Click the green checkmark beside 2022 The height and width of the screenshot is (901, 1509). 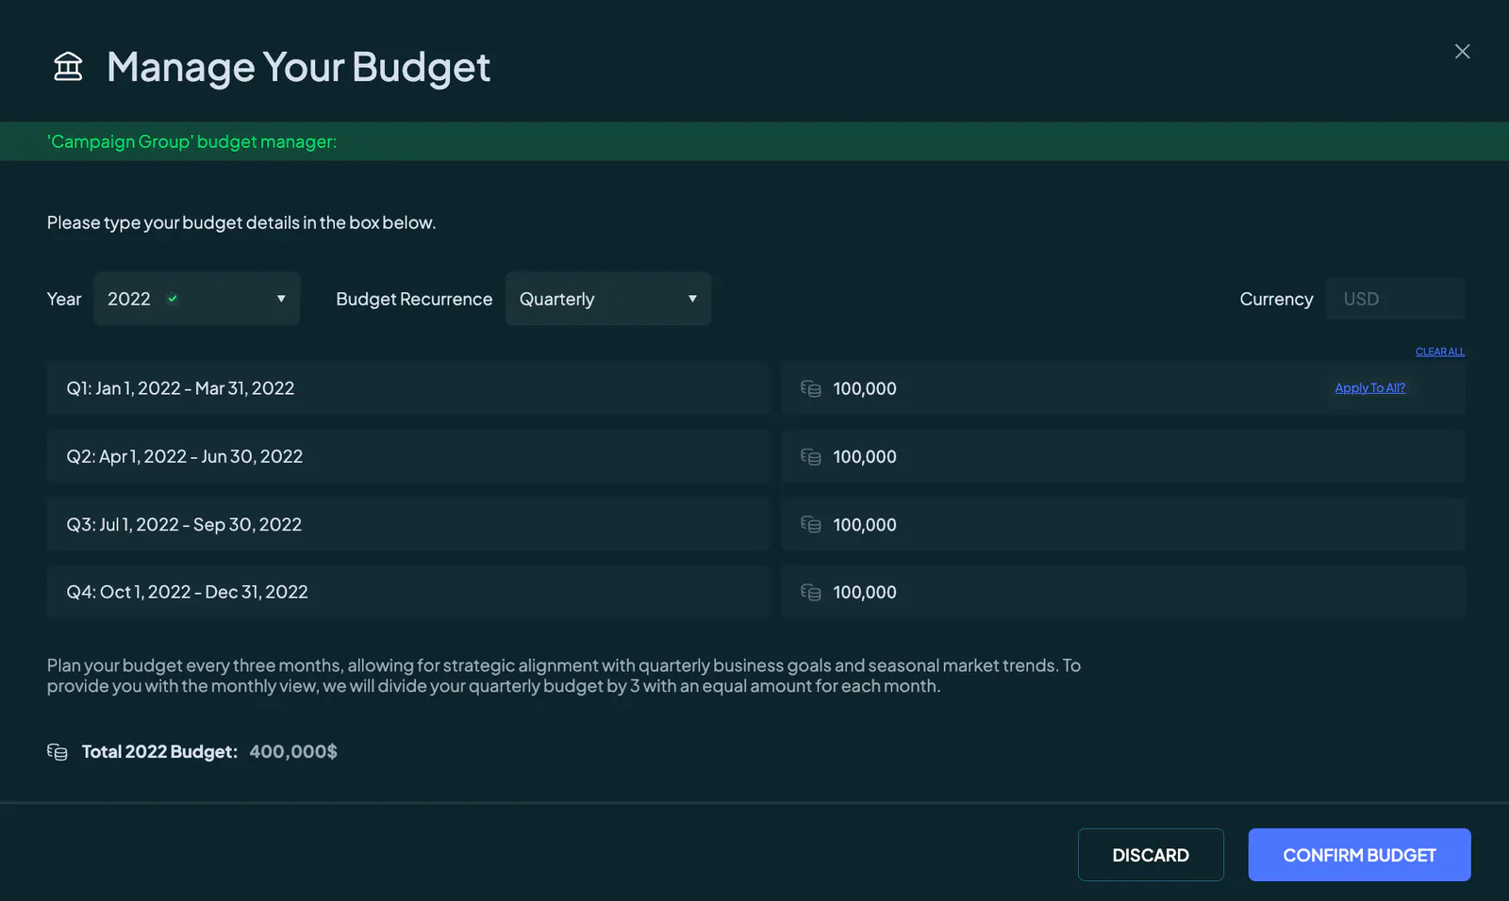(x=173, y=299)
